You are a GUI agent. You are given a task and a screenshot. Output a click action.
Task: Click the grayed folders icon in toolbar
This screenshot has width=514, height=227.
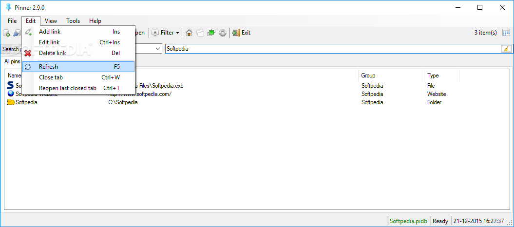coord(200,33)
